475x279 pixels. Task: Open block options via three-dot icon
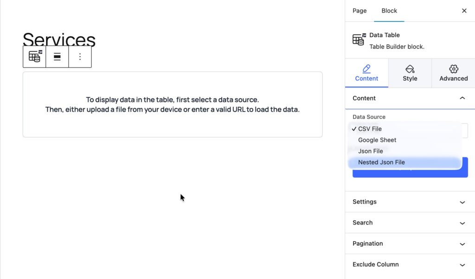[80, 56]
